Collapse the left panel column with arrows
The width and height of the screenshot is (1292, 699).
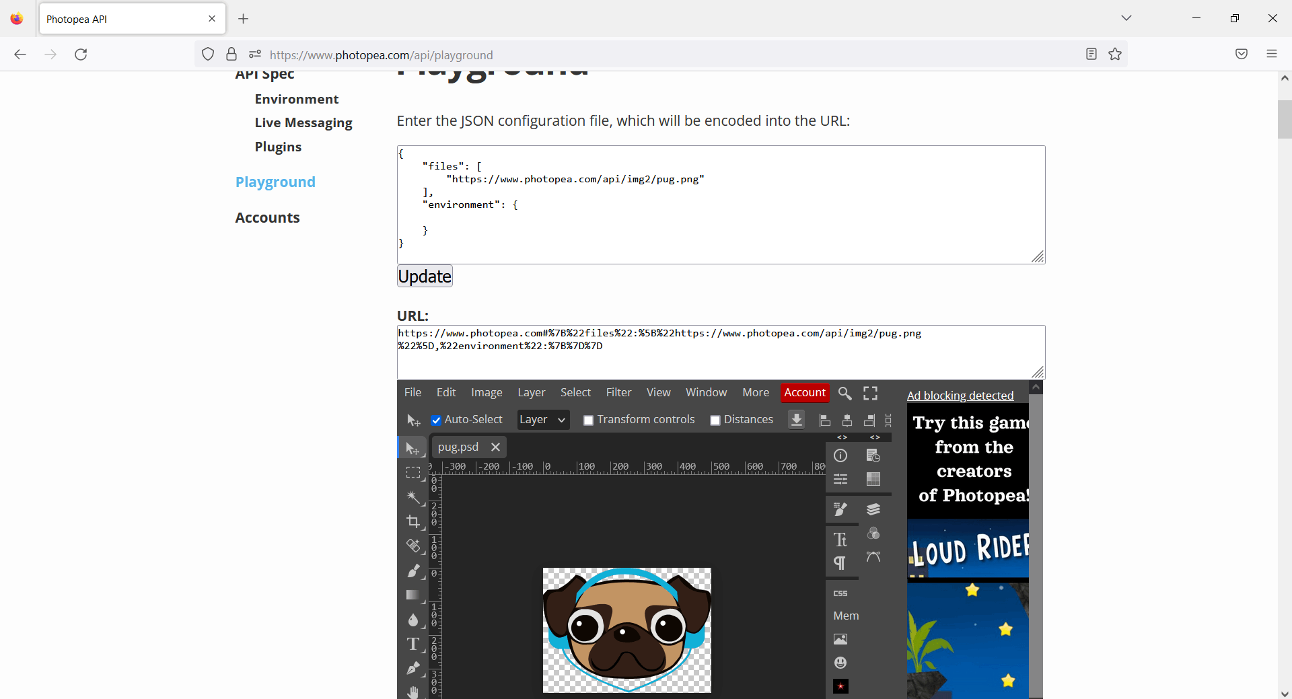842,437
